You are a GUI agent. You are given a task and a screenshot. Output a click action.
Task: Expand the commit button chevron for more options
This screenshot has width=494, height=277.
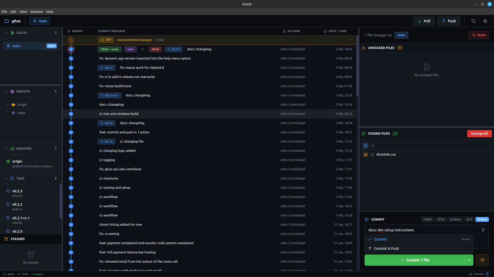469,260
